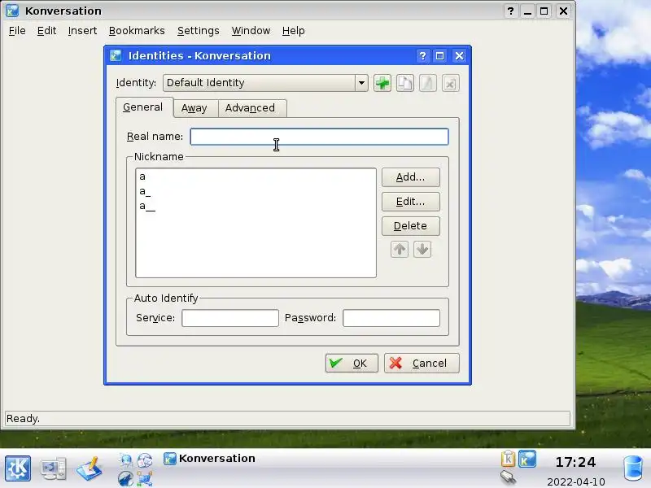The height and width of the screenshot is (488, 651).
Task: Select nickname "a__" in the list
Action: [256, 206]
